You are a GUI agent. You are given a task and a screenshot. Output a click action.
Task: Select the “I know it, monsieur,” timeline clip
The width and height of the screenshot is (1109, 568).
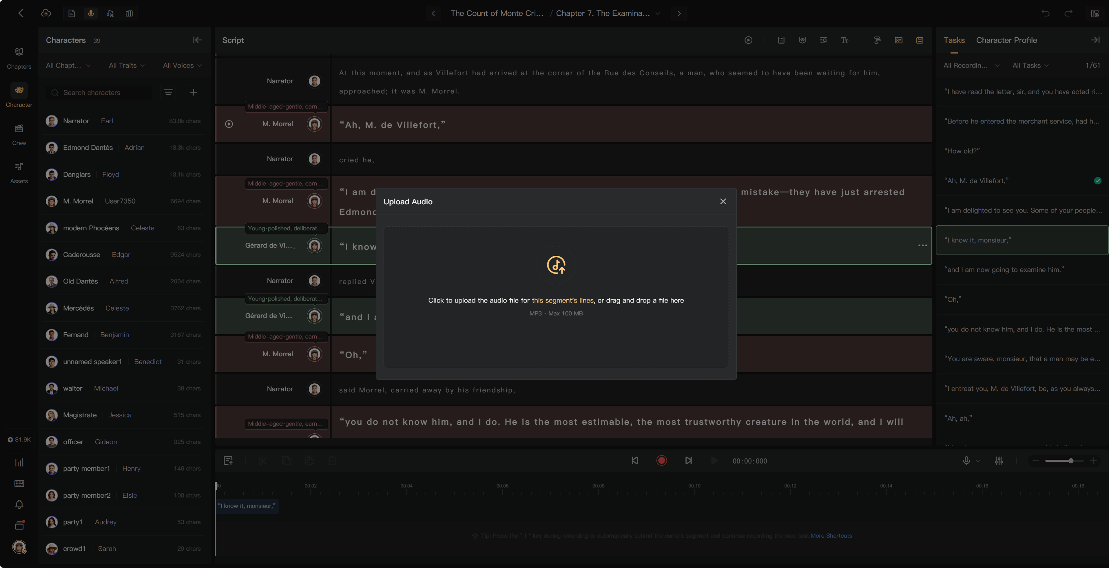click(247, 505)
